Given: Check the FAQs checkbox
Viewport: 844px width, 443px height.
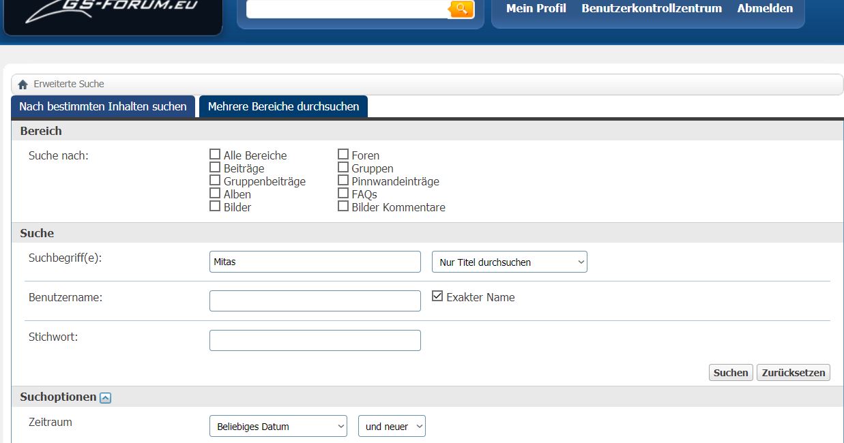Looking at the screenshot, I should tap(343, 194).
